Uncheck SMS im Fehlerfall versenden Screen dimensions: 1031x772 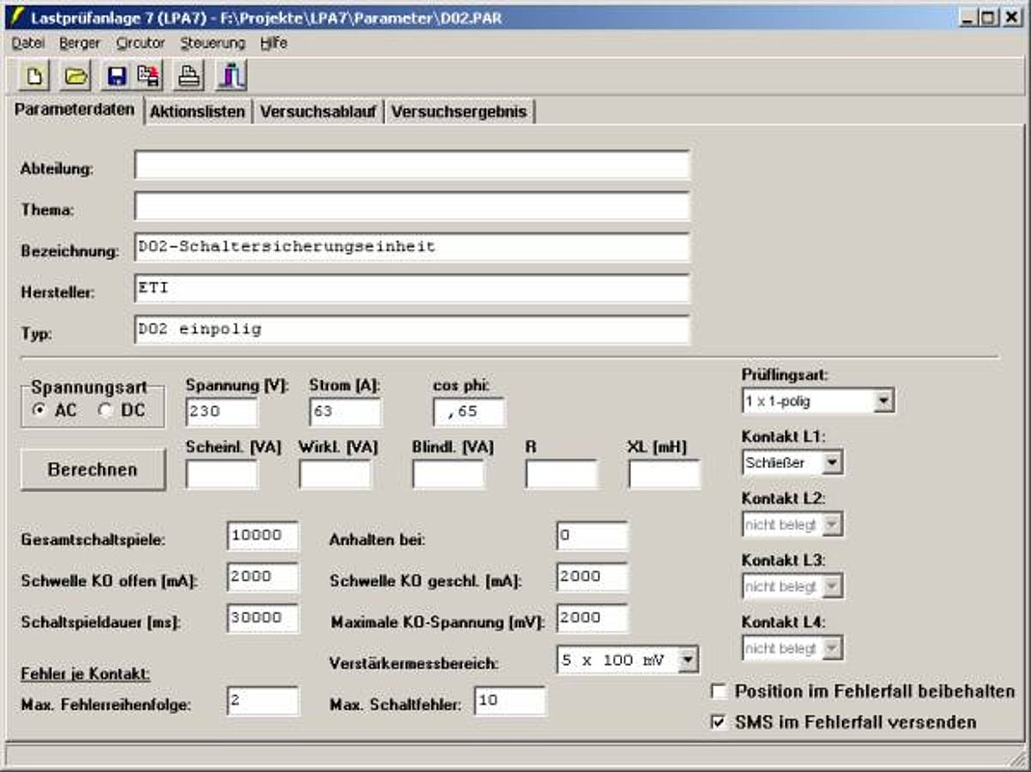pyautogui.click(x=719, y=722)
